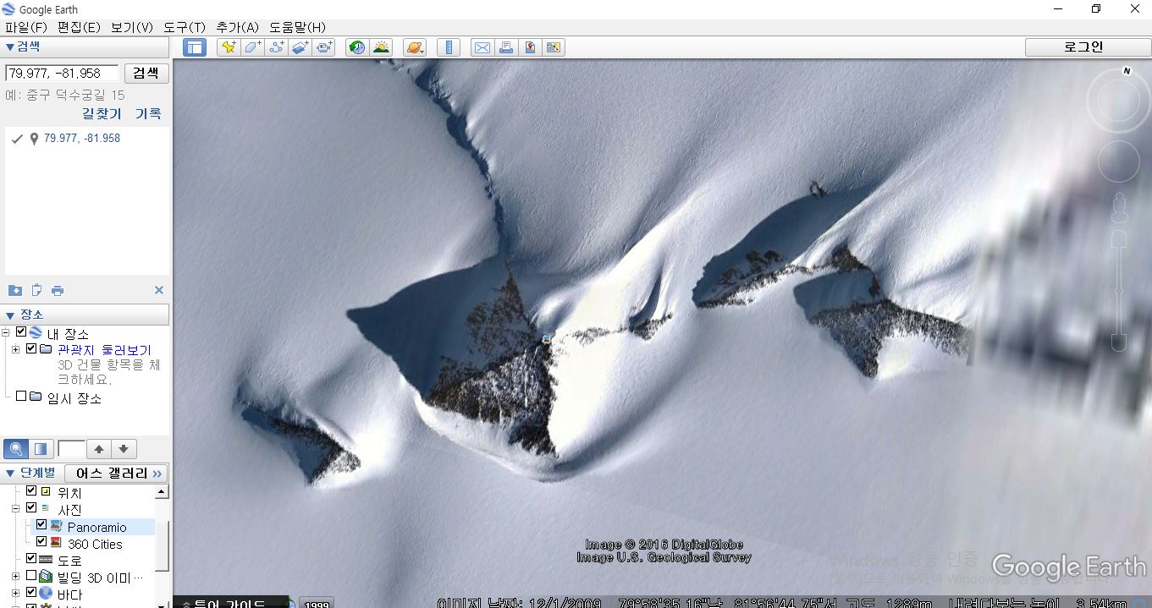Select the Ruler measurement tool
Image resolution: width=1152 pixels, height=608 pixels.
click(x=449, y=47)
